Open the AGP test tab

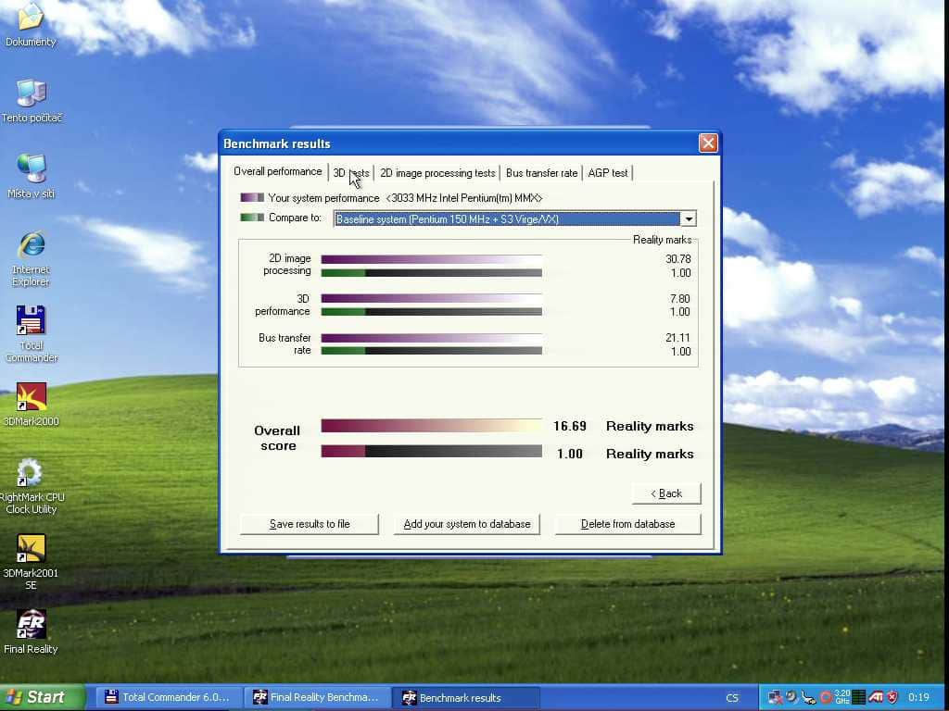click(608, 173)
